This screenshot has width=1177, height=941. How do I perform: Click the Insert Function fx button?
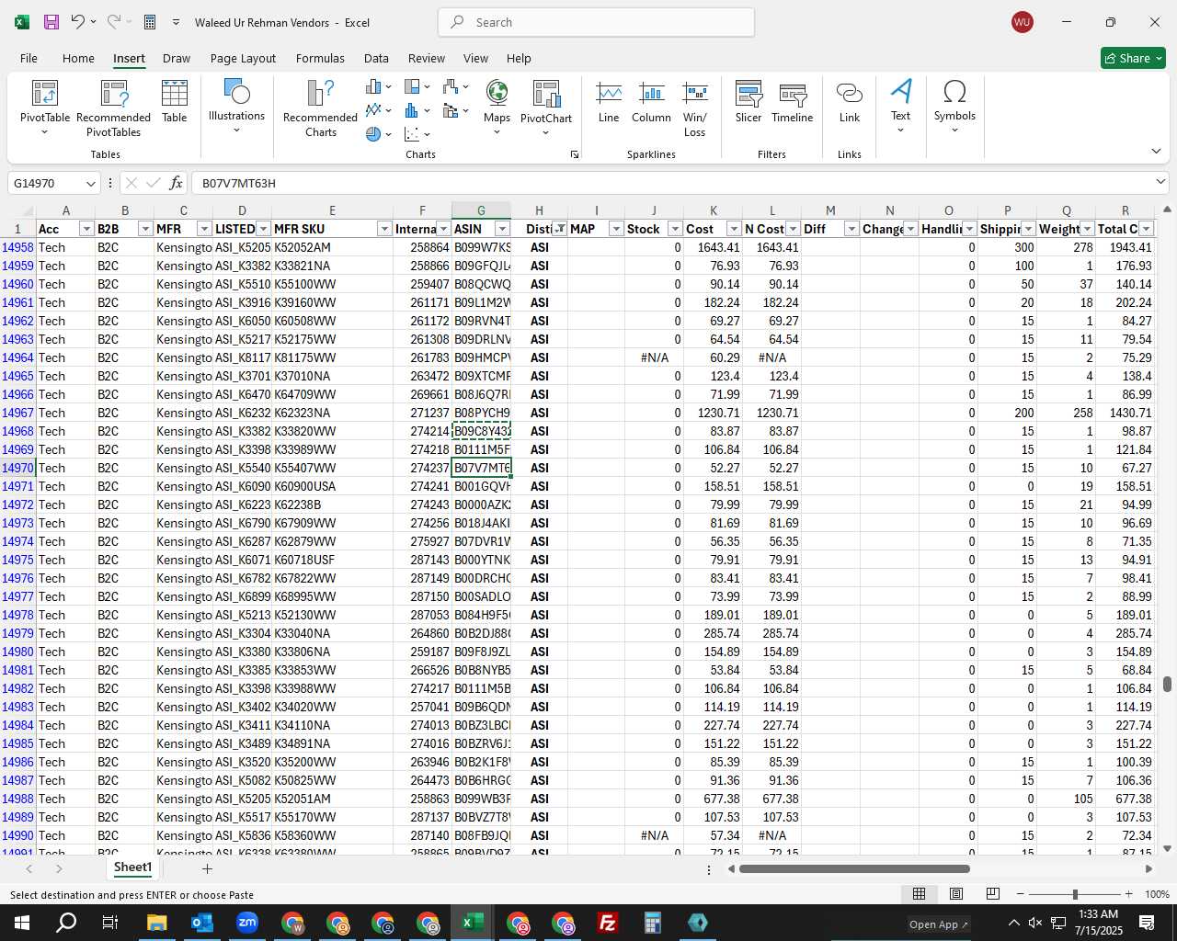[x=177, y=183]
